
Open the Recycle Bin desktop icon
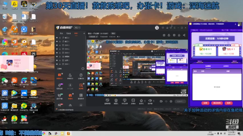click(x=5, y=18)
